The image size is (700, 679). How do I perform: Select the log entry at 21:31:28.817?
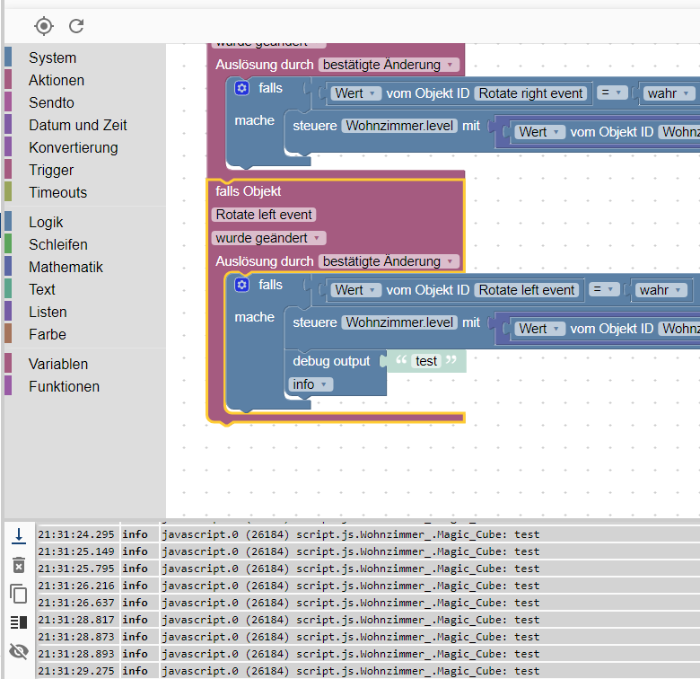pos(367,620)
